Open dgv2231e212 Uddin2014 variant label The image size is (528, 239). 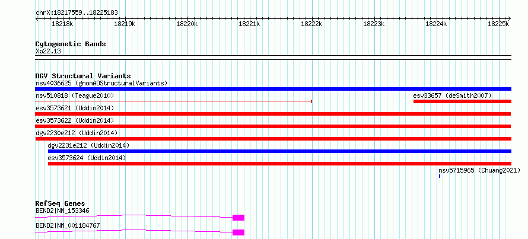pyautogui.click(x=88, y=145)
